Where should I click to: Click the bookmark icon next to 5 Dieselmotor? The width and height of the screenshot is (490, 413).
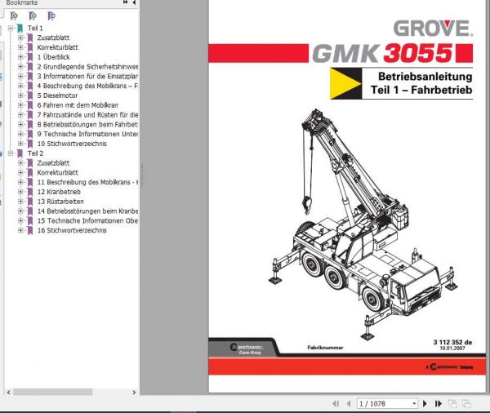30,95
